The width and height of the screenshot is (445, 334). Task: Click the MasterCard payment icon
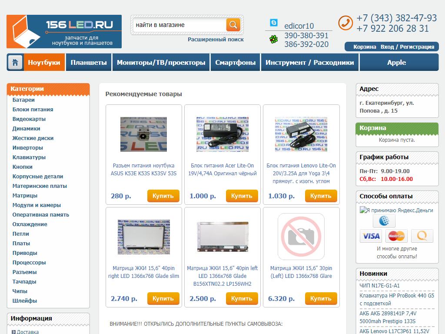(x=396, y=236)
